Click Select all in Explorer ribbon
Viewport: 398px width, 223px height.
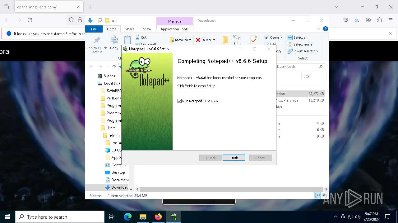pos(298,37)
